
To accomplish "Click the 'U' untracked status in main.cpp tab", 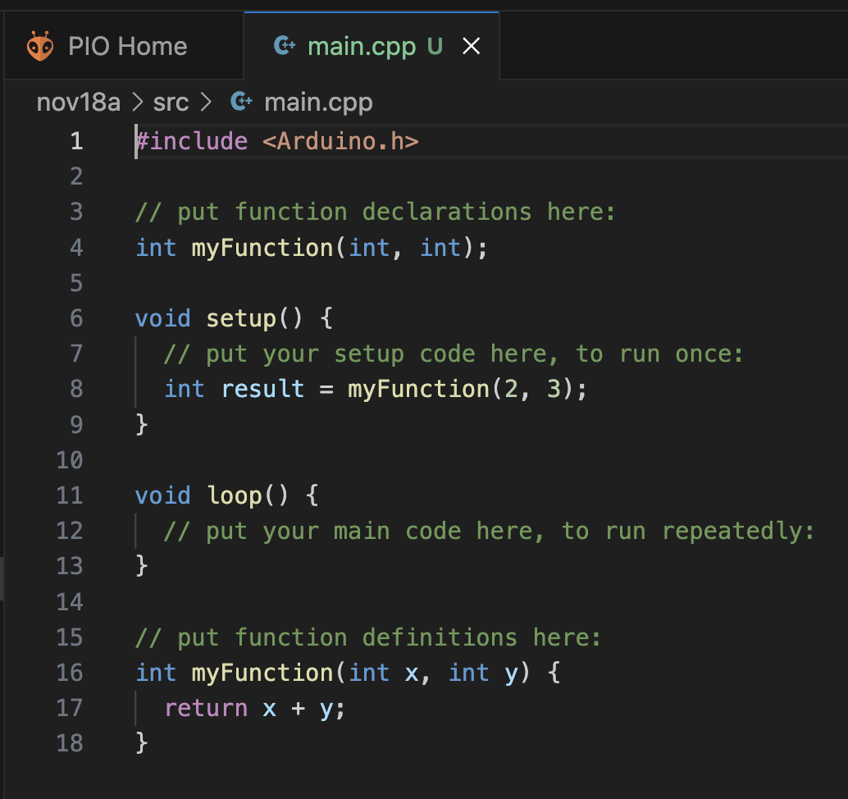I will click(x=435, y=46).
